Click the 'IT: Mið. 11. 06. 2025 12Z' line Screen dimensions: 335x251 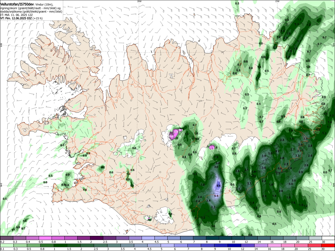pos(16,15)
